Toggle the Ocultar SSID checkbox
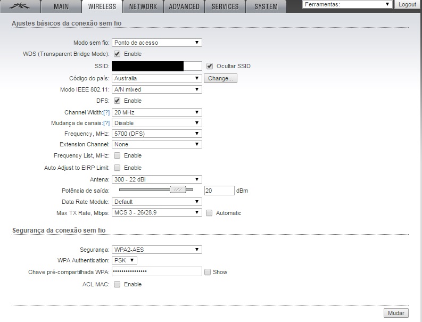The image size is (422, 322). 210,66
